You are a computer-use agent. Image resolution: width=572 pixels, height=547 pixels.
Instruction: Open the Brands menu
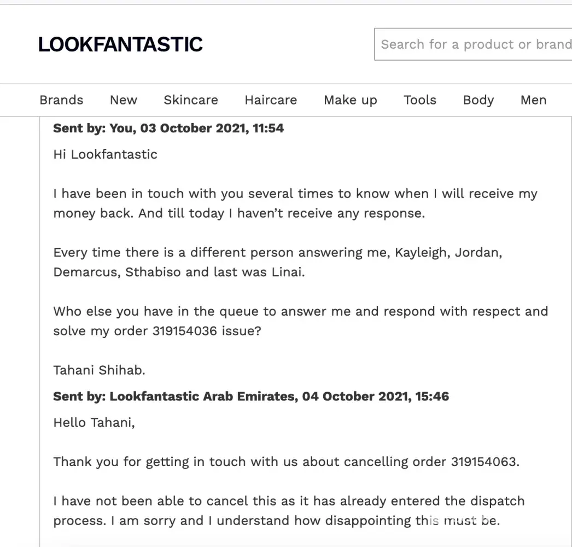point(61,100)
